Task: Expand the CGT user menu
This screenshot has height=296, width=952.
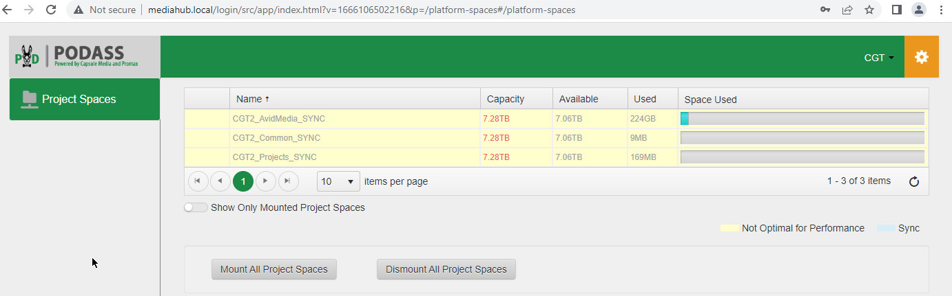Action: 879,58
